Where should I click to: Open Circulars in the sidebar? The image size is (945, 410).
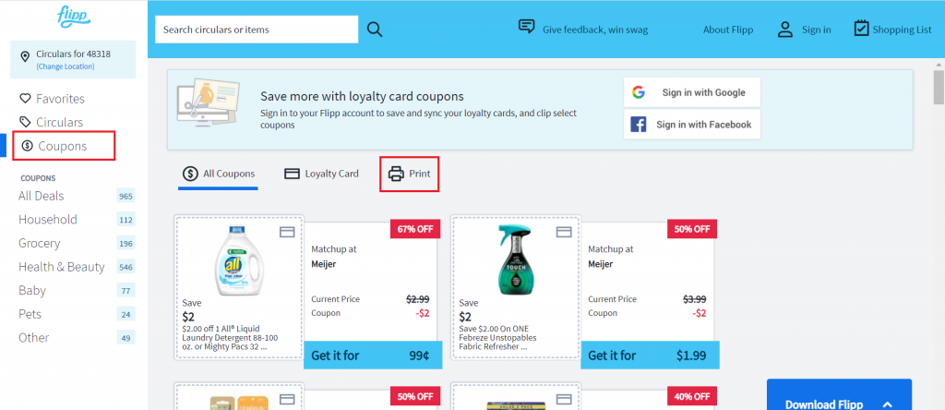point(59,122)
